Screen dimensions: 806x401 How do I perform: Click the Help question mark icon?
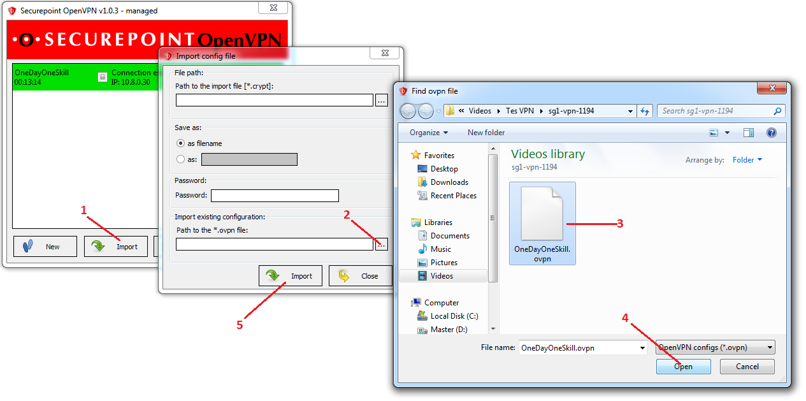(x=772, y=133)
